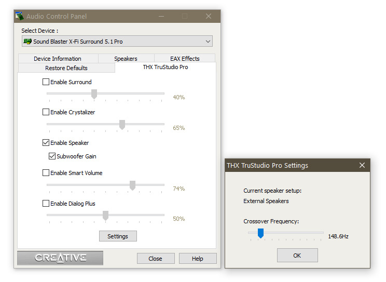
Task: Click the Crystalizer slider thumb at 65%
Action: tap(122, 125)
